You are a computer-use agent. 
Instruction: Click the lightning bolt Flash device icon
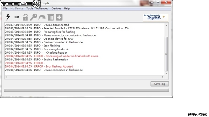(x=8, y=17)
